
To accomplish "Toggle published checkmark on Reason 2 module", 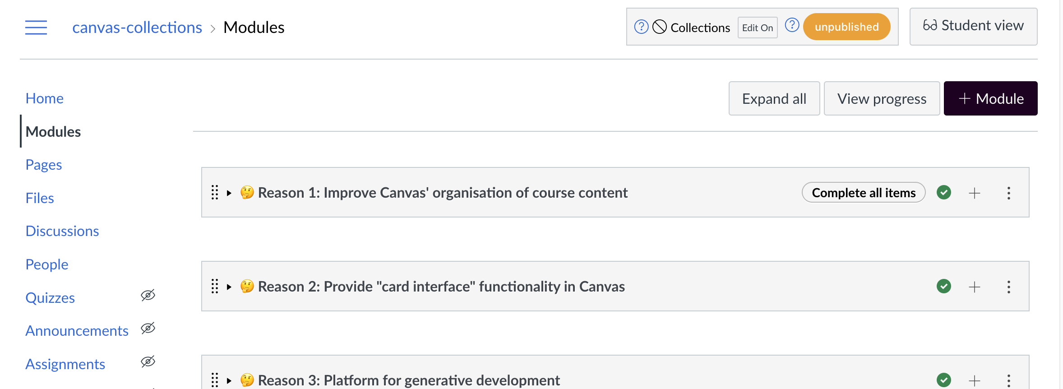I will click(944, 286).
